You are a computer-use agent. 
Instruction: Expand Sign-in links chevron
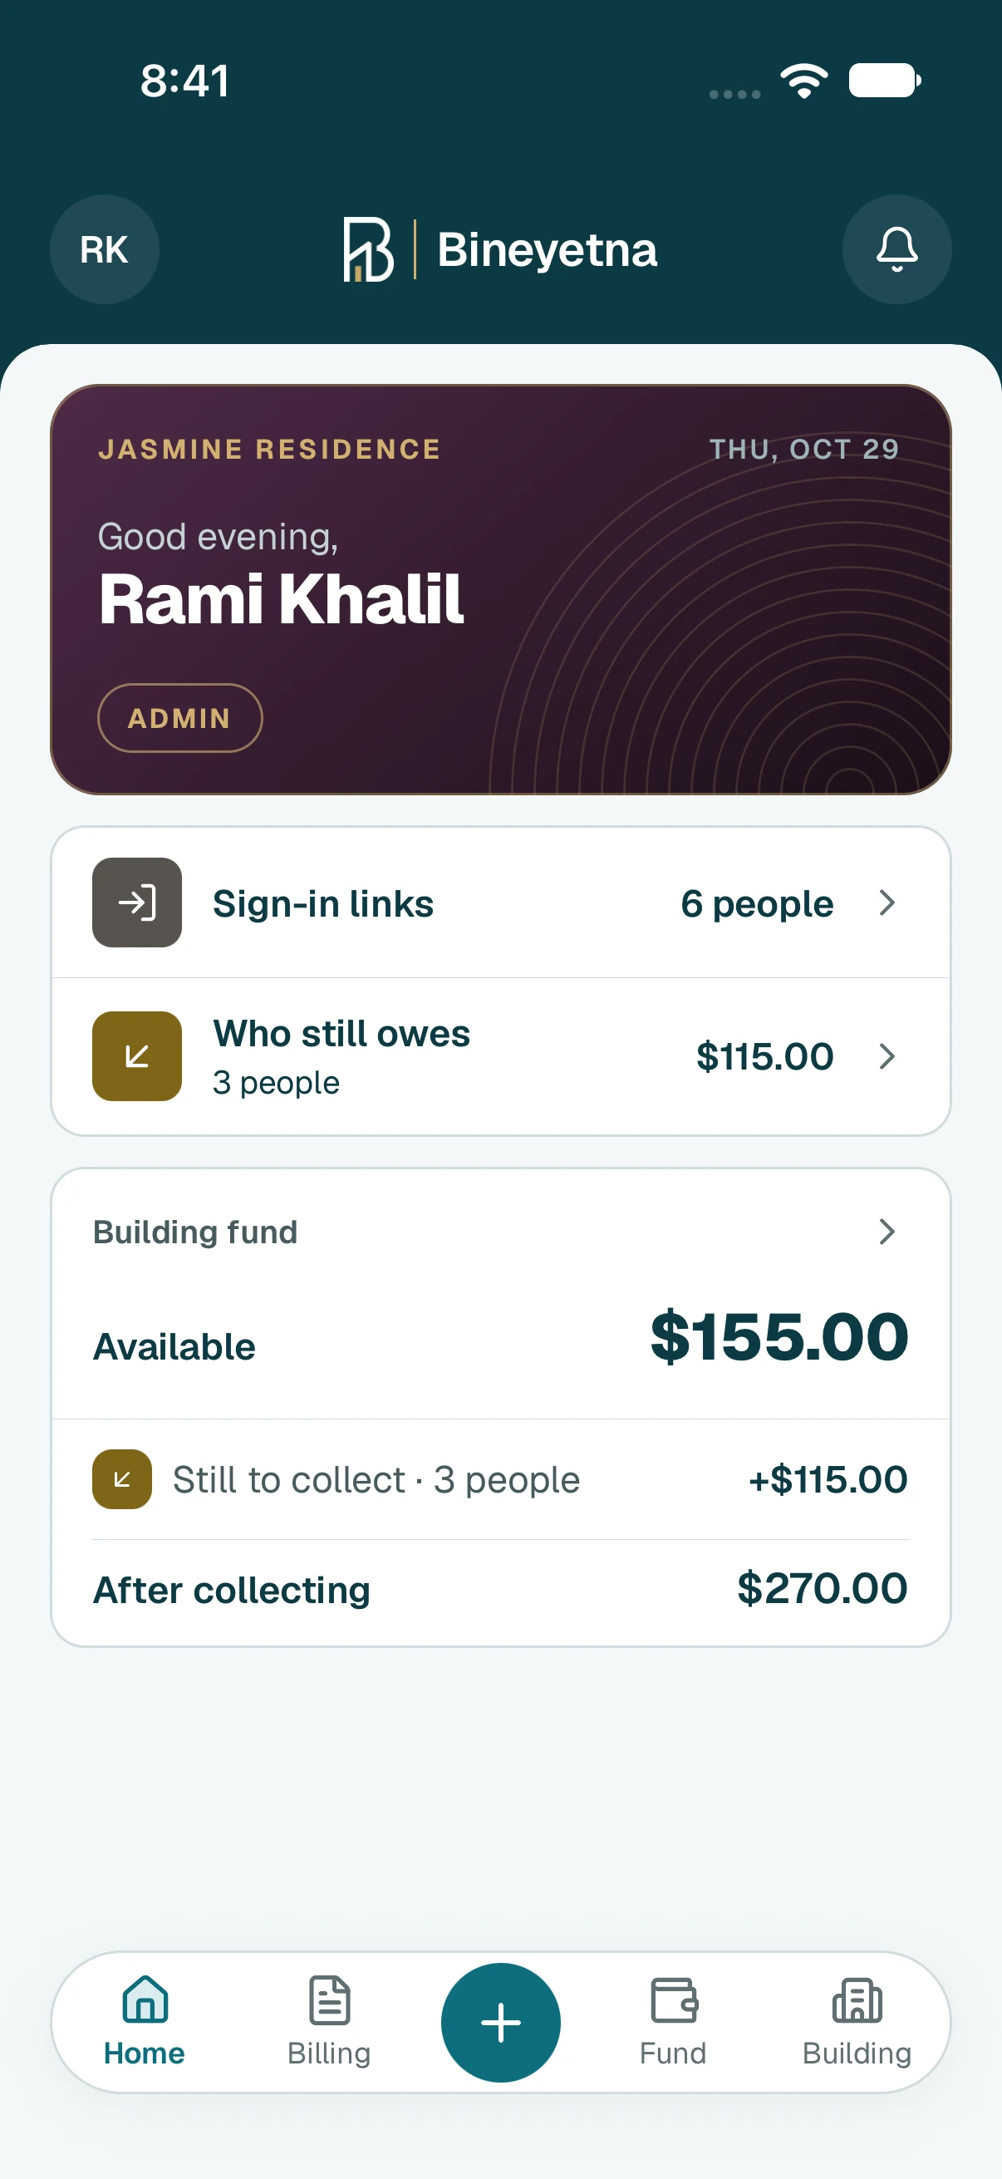887,903
